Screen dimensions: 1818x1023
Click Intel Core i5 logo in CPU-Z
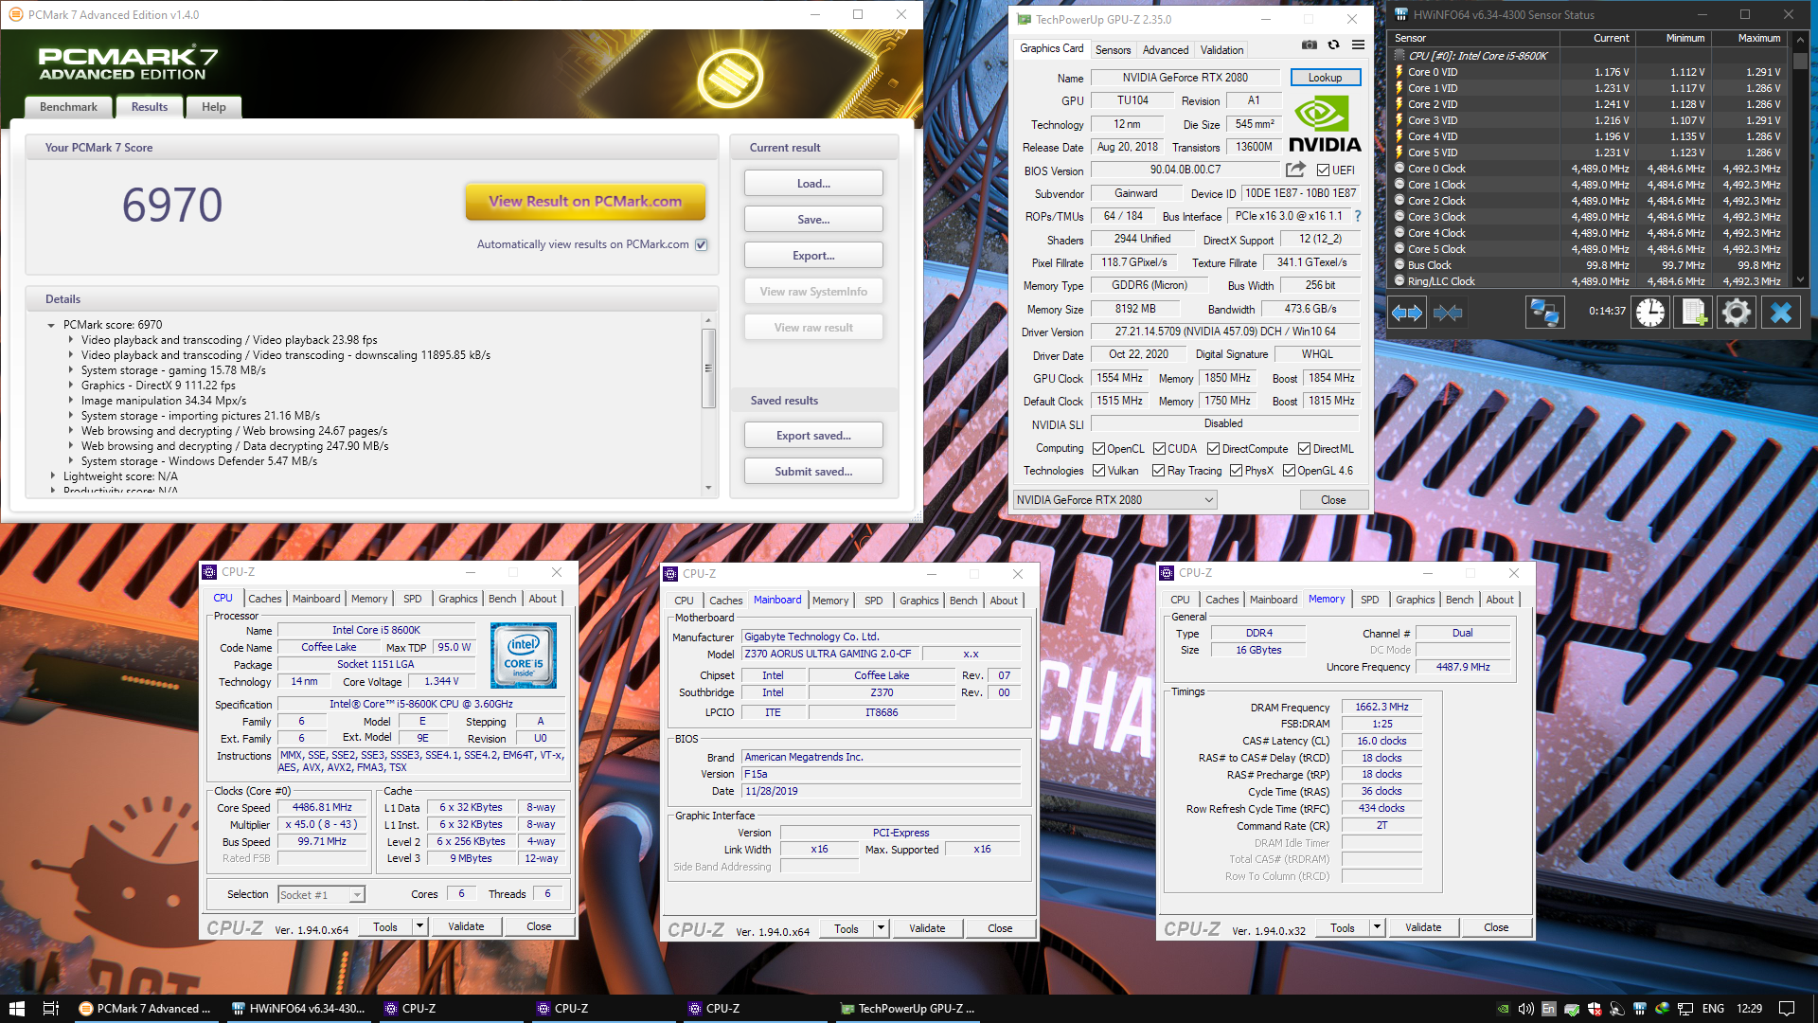pos(524,655)
